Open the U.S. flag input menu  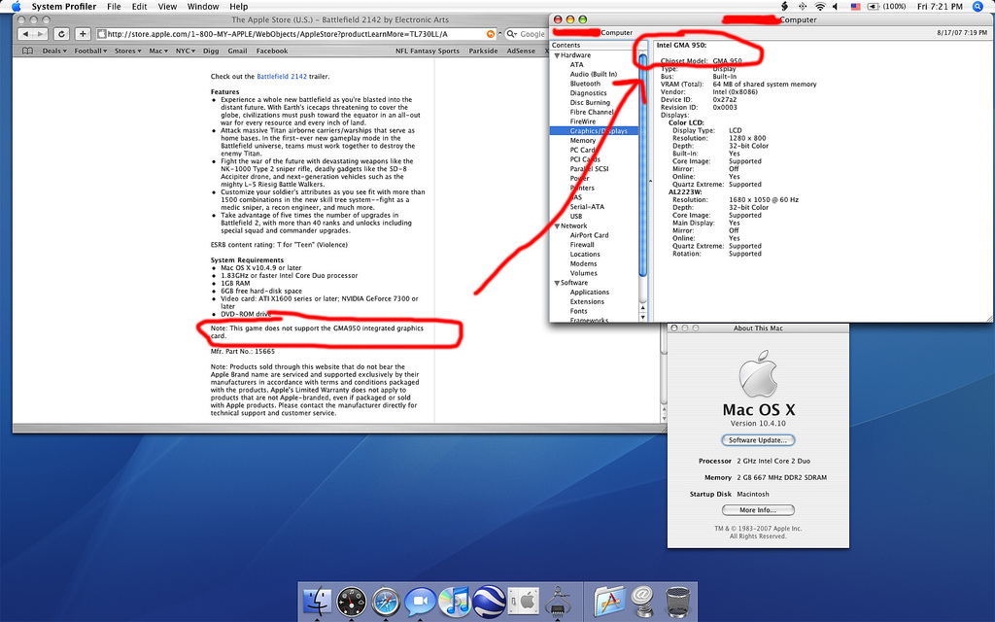(x=855, y=7)
